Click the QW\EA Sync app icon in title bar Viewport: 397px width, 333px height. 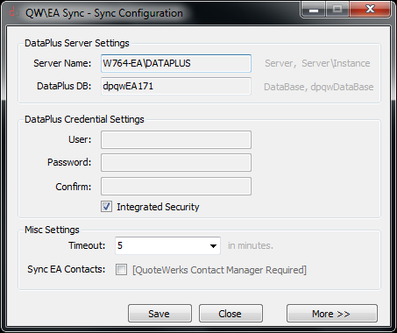[13, 12]
